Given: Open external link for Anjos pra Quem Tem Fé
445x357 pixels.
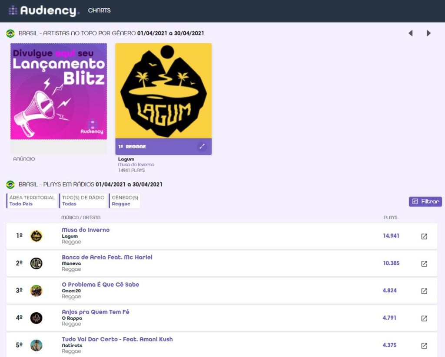Looking at the screenshot, I should [x=424, y=318].
